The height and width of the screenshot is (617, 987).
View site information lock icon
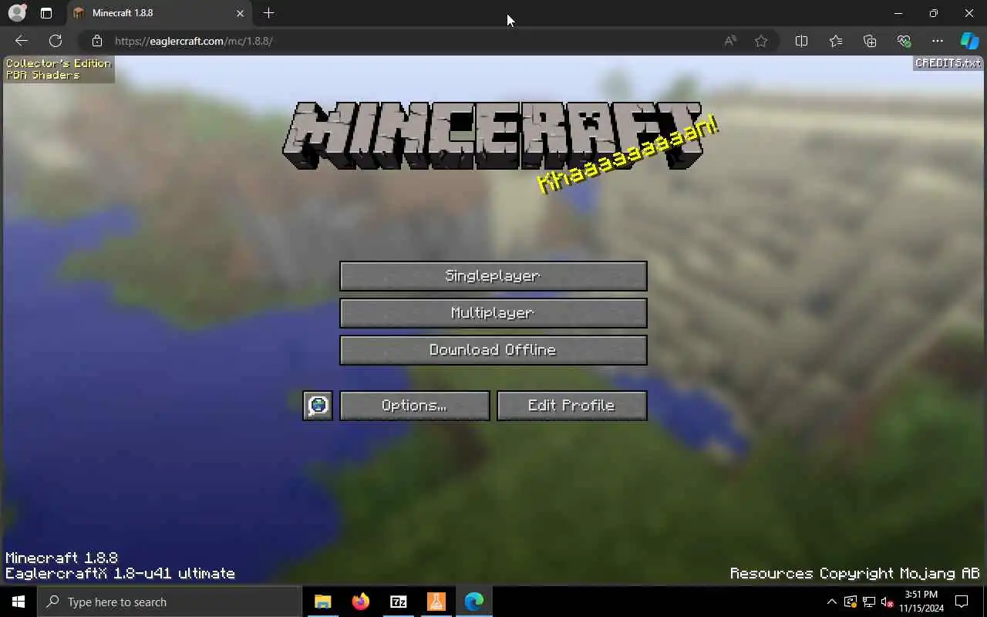point(96,41)
